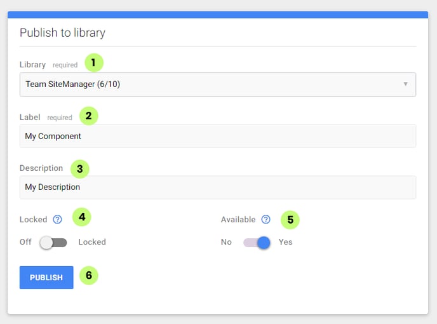Click the green number 5 badge
The image size is (437, 324).
point(290,220)
